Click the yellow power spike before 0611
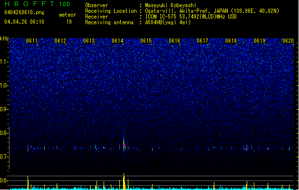299x190 pixels. click(x=28, y=183)
